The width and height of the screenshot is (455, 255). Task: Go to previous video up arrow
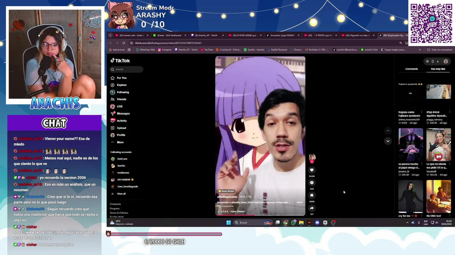click(388, 131)
